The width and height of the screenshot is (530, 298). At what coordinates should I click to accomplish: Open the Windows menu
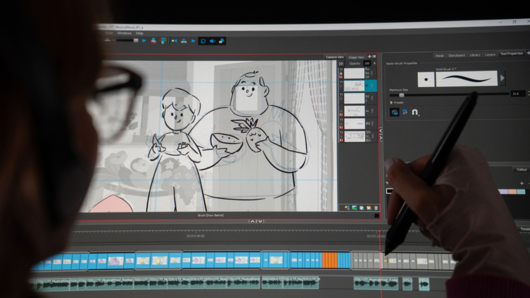tap(125, 33)
